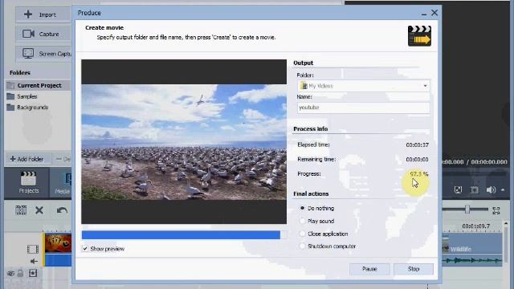The width and height of the screenshot is (514, 289).
Task: Adjust the timeline zoom slider
Action: tap(467, 209)
